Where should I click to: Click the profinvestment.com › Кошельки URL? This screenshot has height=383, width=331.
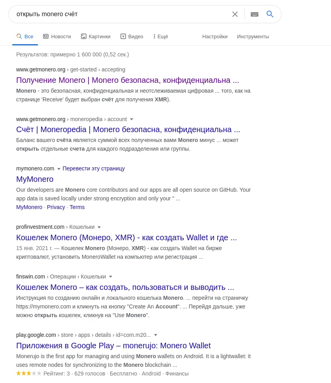pyautogui.click(x=55, y=227)
